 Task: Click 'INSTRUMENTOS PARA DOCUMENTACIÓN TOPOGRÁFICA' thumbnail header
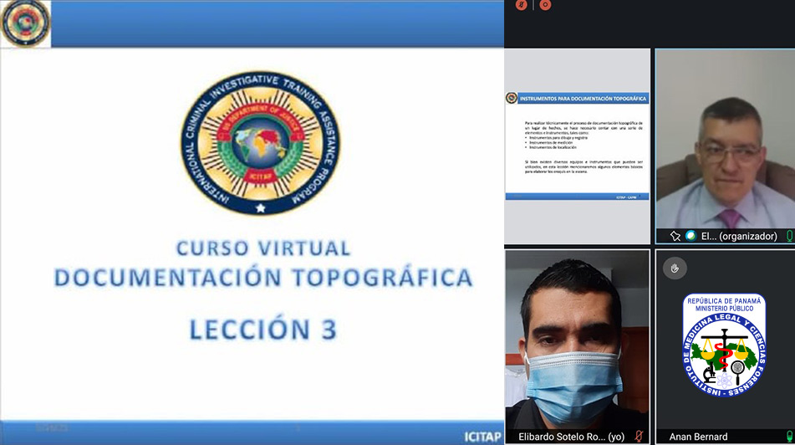pos(583,99)
